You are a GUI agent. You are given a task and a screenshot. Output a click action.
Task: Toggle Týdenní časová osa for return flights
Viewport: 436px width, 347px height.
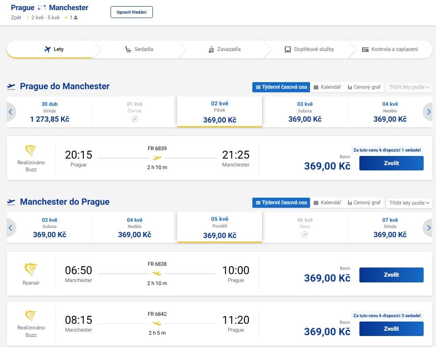281,202
